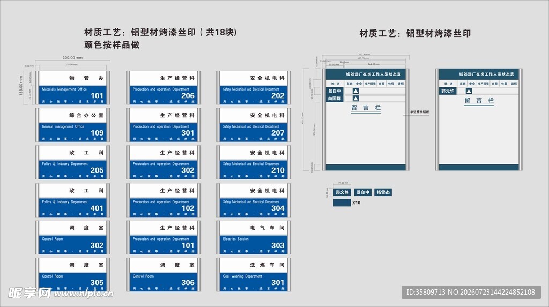The width and height of the screenshot is (549, 307).
Task: Click the 洗煤车间 301 sign
Action: [x=254, y=275]
